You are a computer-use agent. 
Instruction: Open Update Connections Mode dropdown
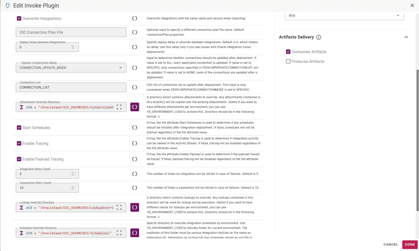tap(71, 67)
